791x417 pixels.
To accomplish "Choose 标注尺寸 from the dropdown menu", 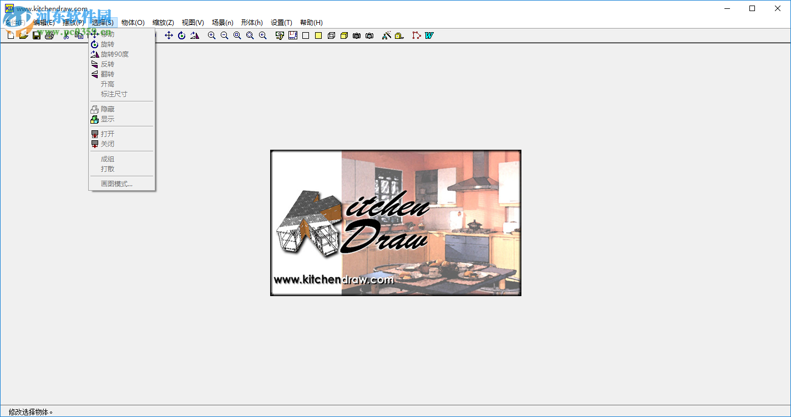I will click(122, 94).
